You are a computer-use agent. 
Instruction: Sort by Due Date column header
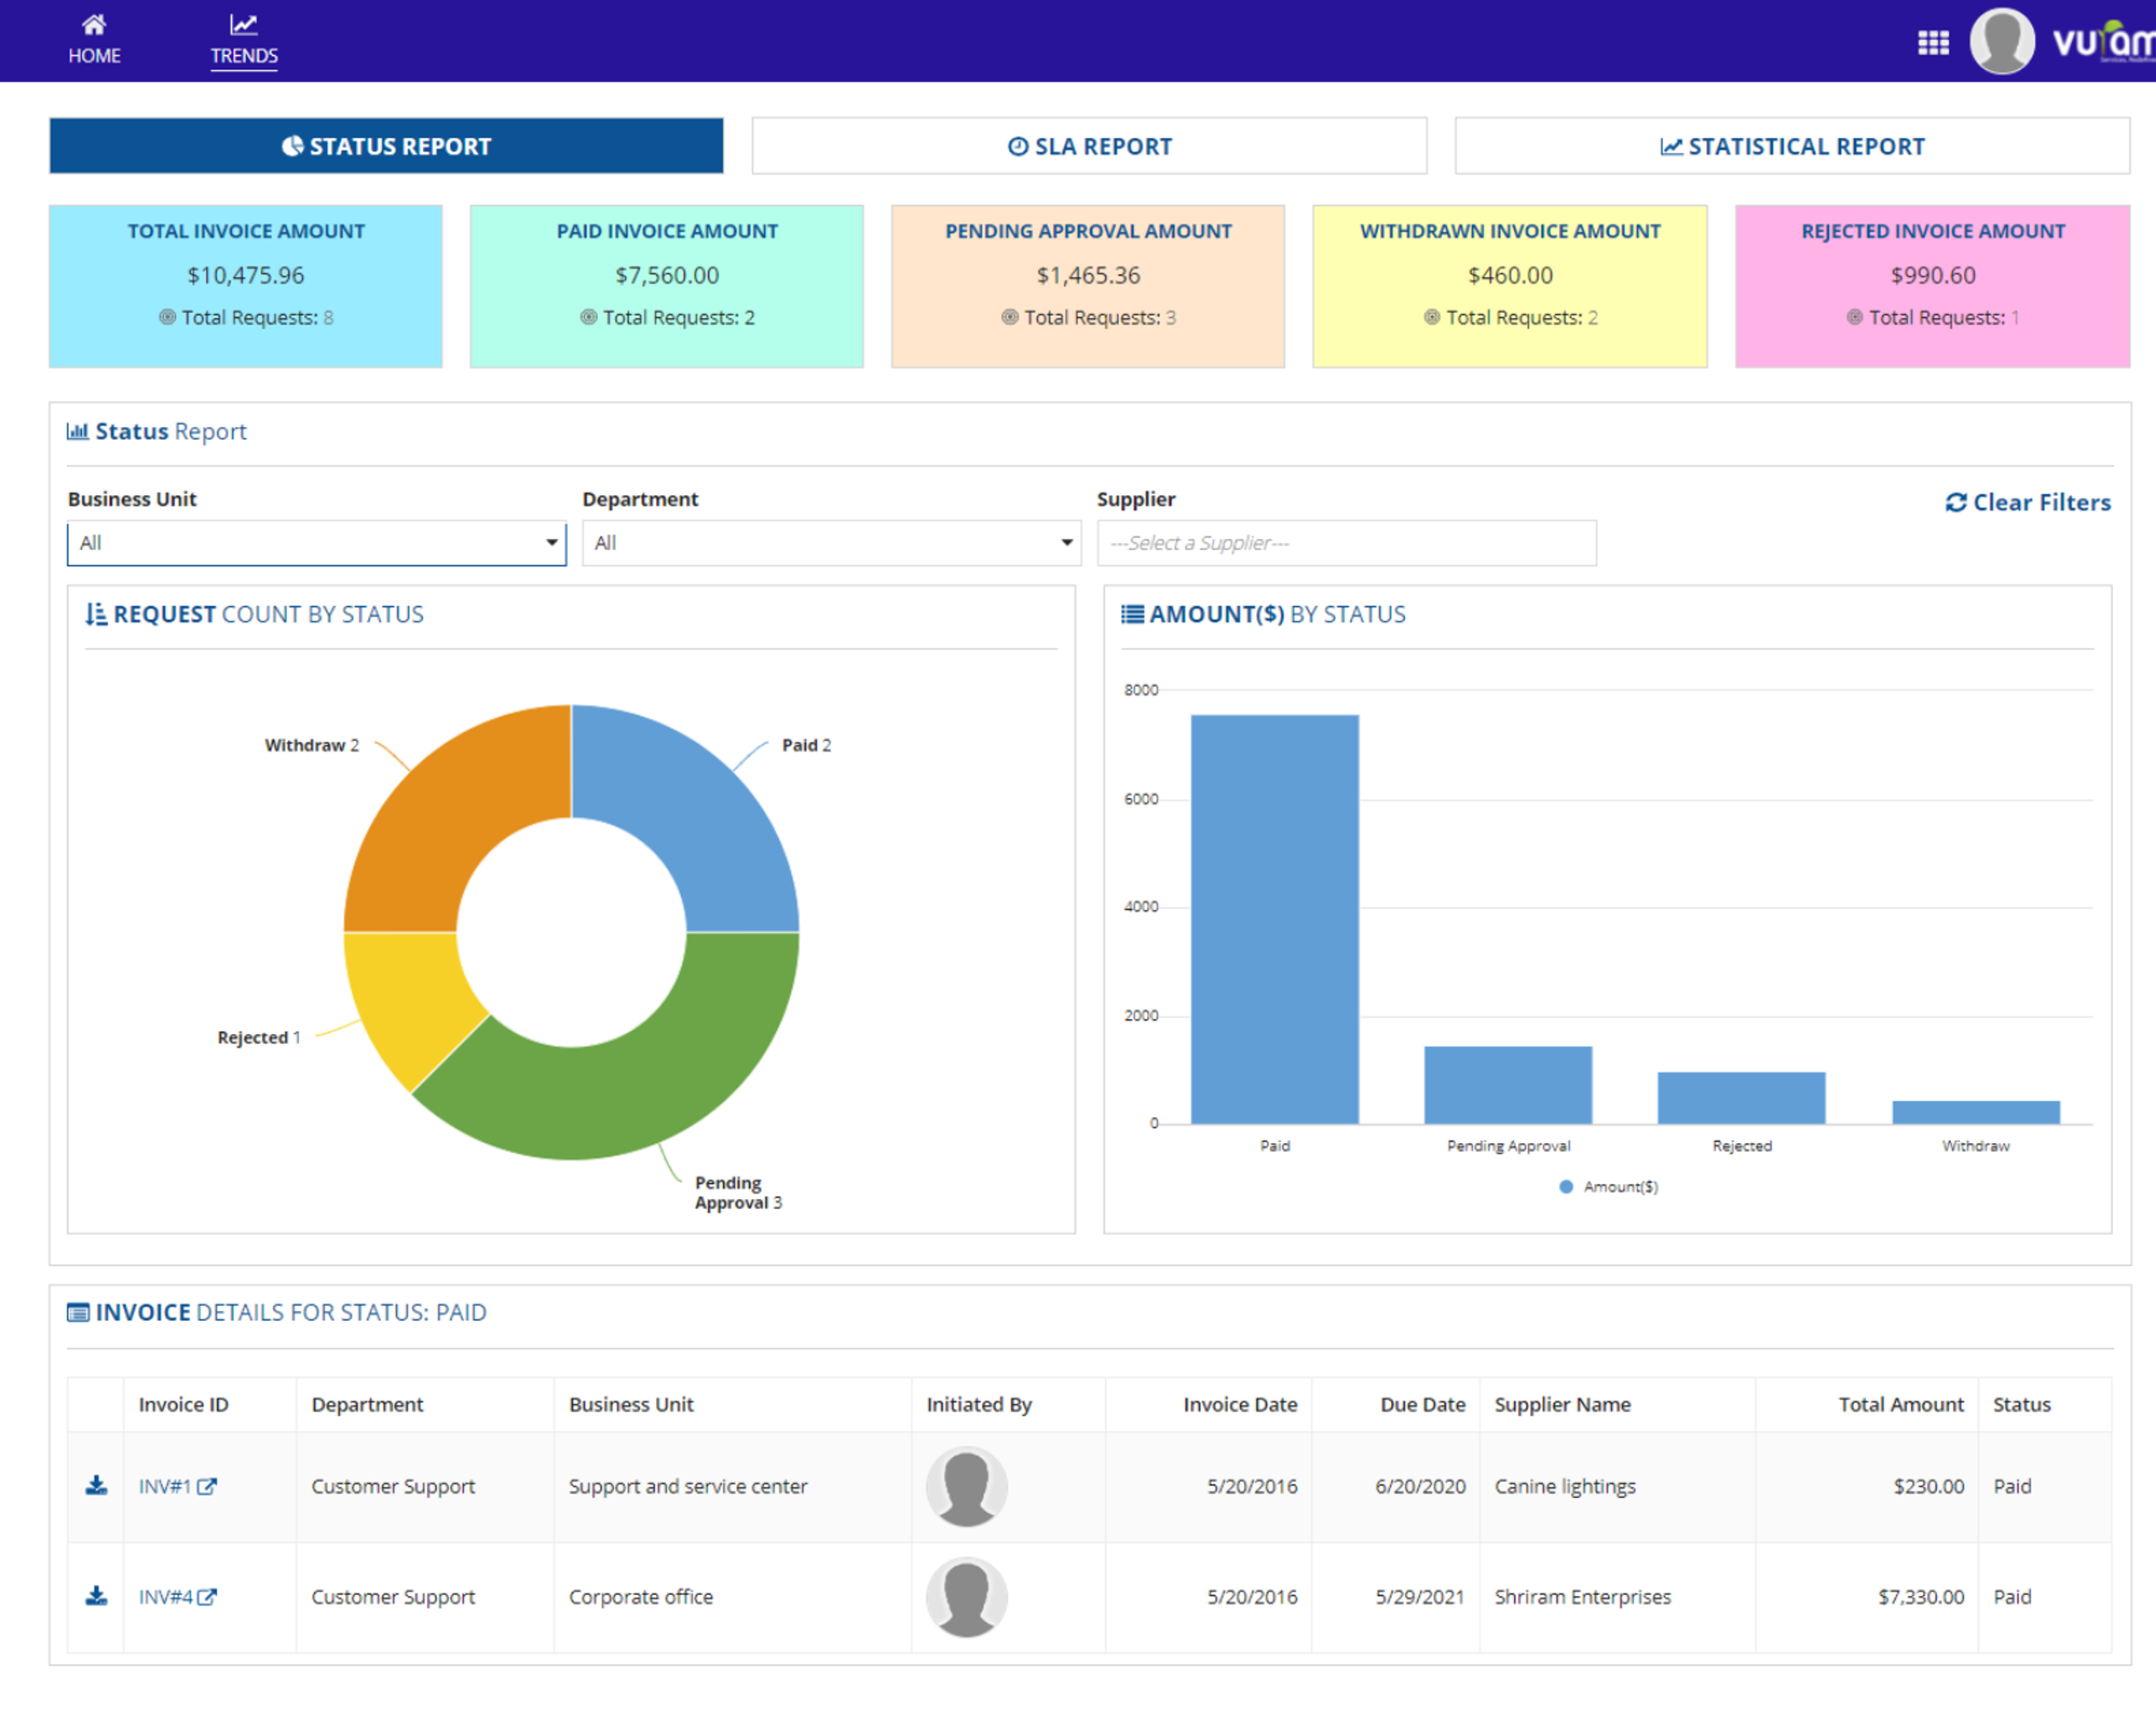(1423, 1405)
